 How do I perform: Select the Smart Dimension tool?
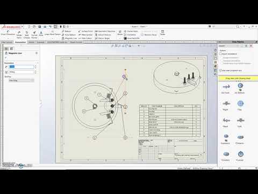[8, 33]
